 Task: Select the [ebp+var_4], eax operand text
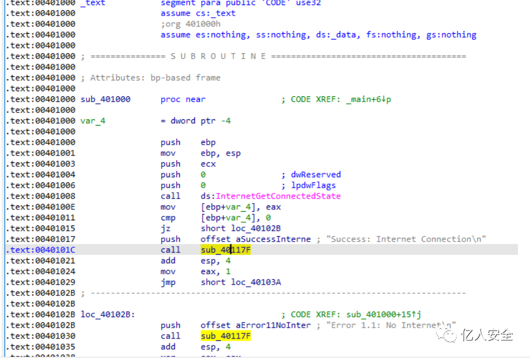click(241, 207)
